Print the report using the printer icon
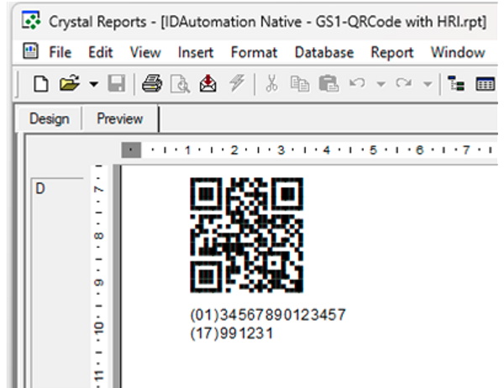Screen dimensions: 504x388 tap(151, 84)
